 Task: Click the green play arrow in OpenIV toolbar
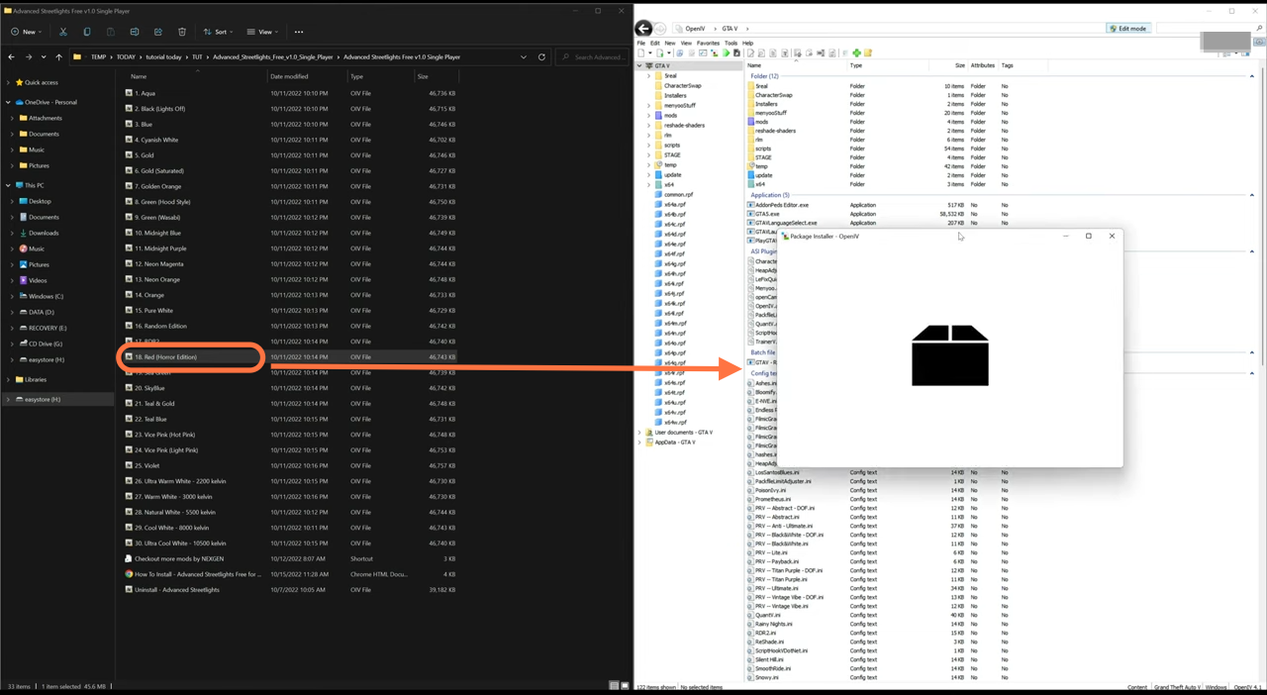tap(726, 53)
